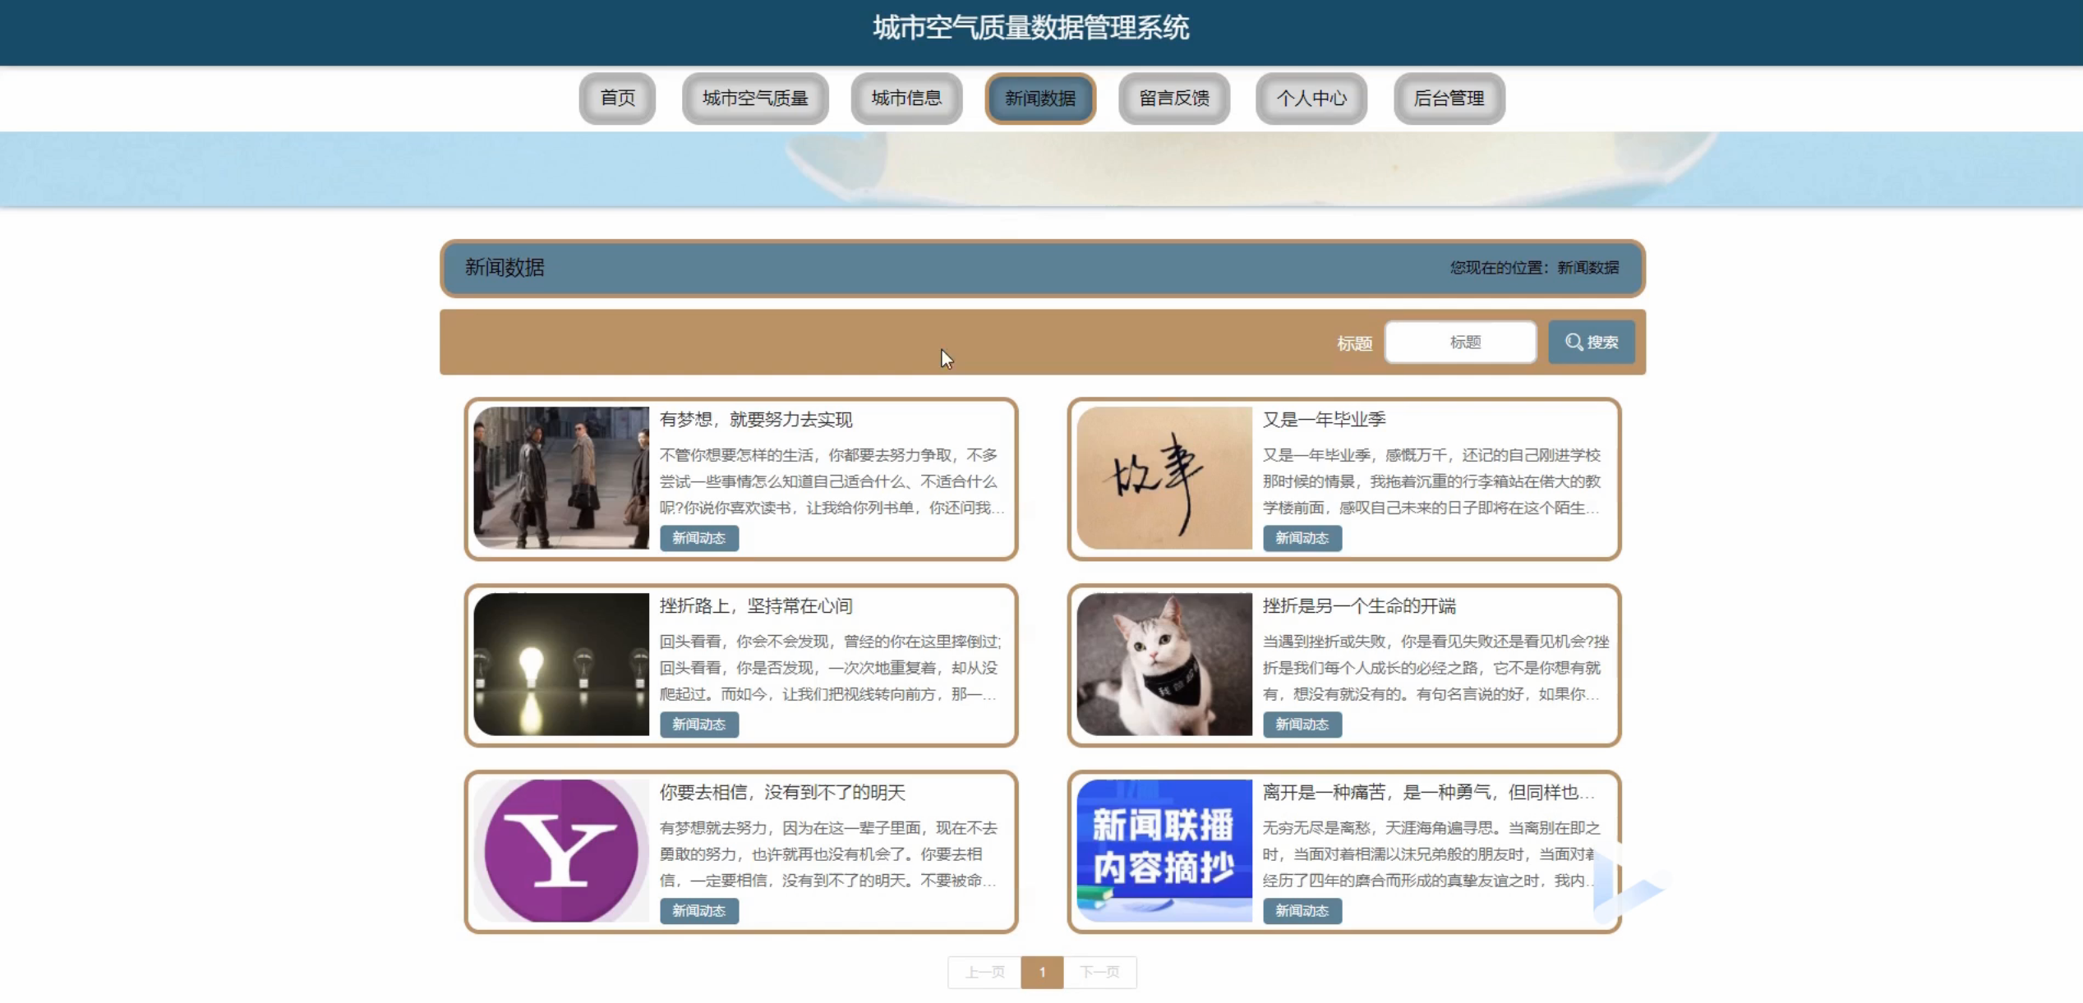Select the 新闻数据 navigation tab
This screenshot has width=2083, height=1003.
click(x=1039, y=99)
